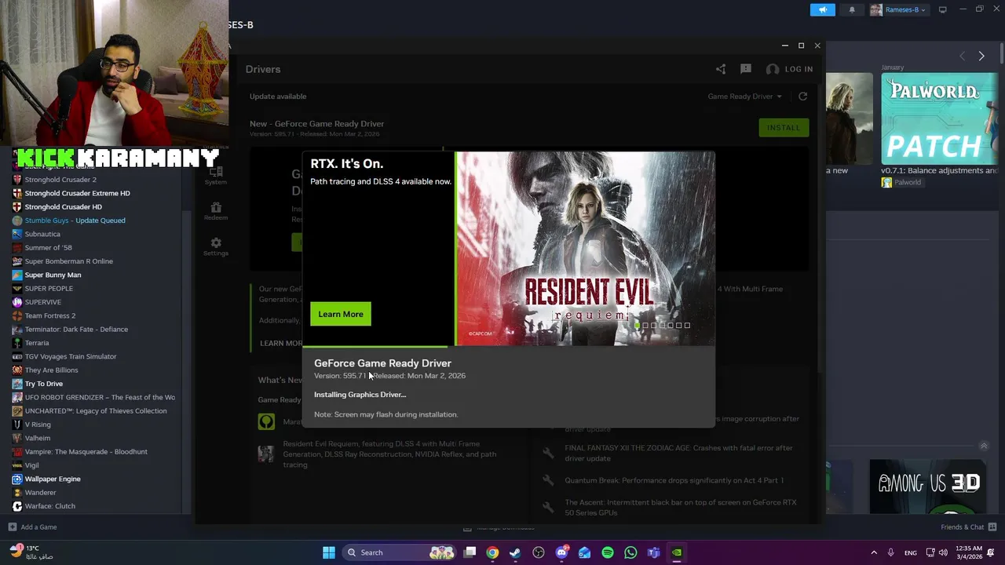Open the feedback icon beside LOG IN

click(x=746, y=69)
